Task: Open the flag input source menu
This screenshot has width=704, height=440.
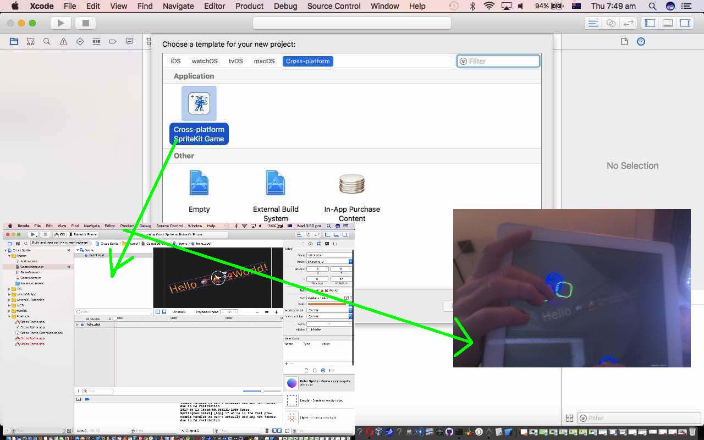Action: 576,6
